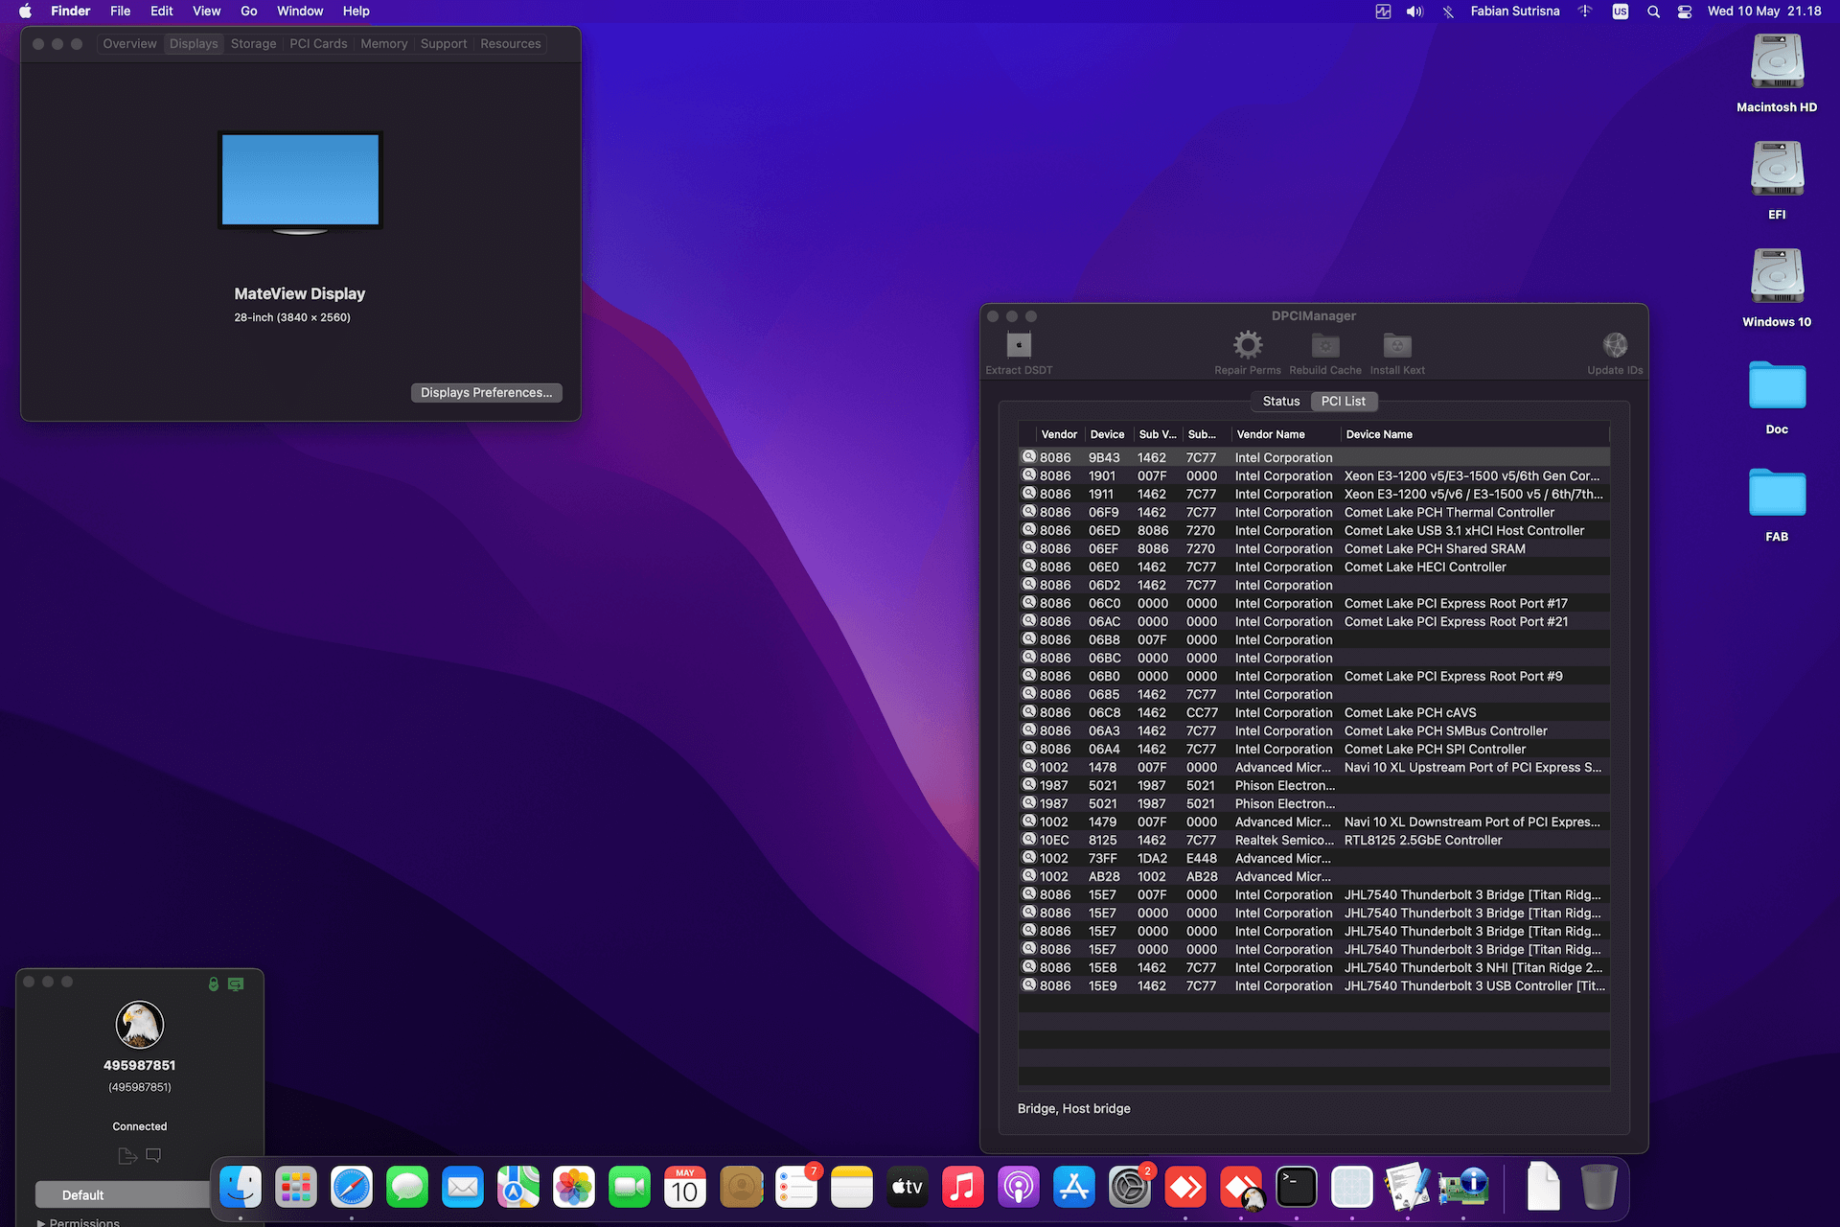Switch to the Resources tab

tap(511, 44)
